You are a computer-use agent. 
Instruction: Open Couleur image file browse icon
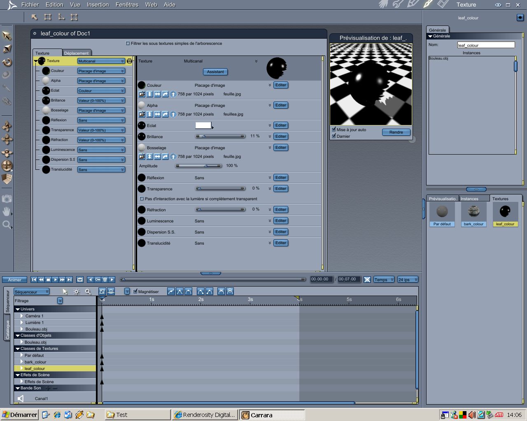tap(142, 94)
